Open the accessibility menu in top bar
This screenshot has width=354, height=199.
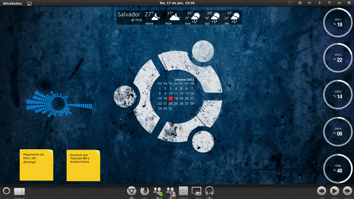300,3
